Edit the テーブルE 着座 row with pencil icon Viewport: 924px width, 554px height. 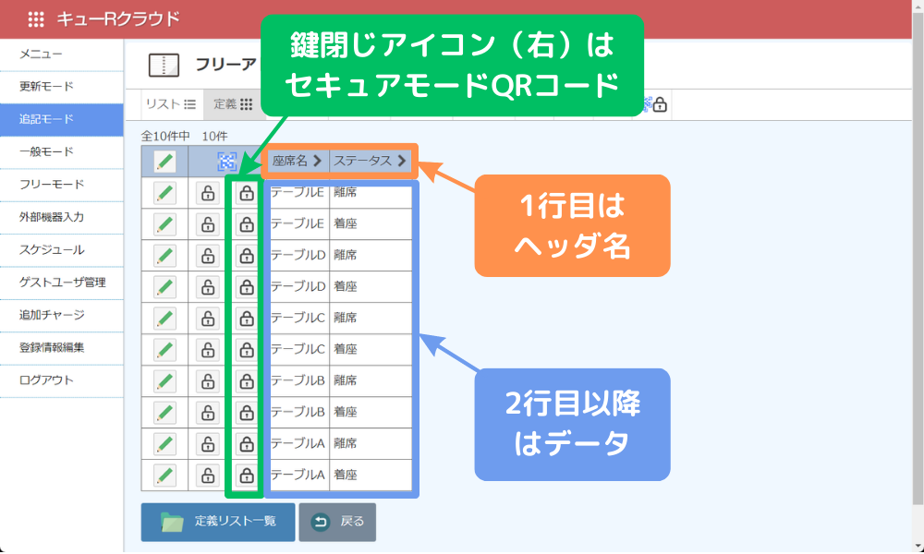click(x=165, y=224)
